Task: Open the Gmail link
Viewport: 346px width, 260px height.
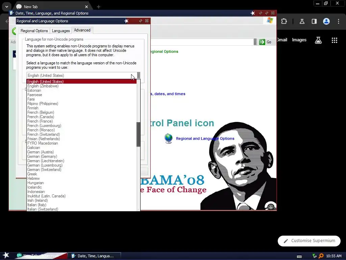Action: [282, 40]
